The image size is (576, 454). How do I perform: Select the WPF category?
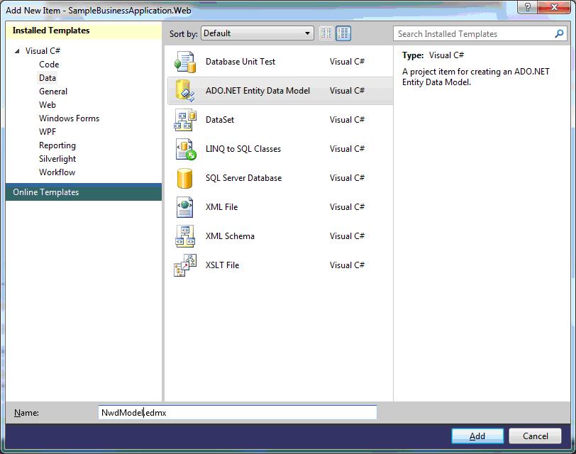[x=48, y=132]
